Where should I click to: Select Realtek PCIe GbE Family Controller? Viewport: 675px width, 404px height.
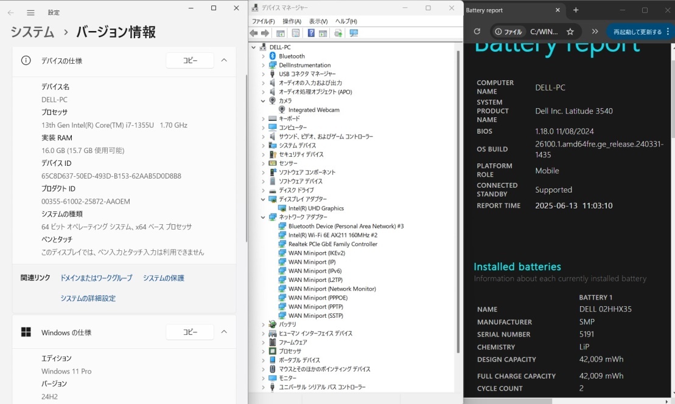point(333,244)
